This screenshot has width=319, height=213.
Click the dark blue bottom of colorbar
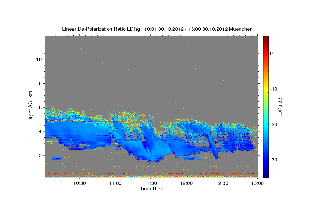[x=266, y=174]
